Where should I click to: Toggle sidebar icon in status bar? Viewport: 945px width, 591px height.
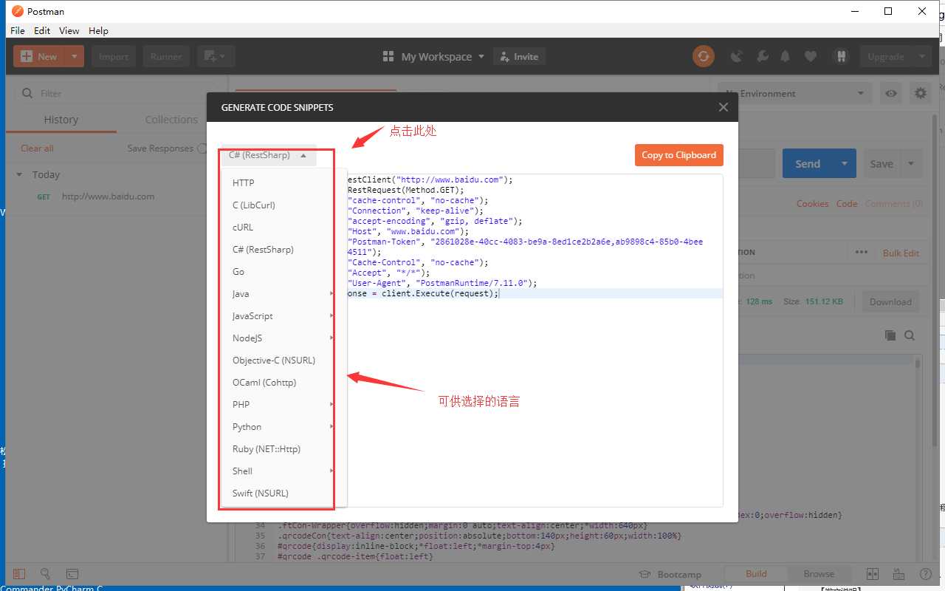coord(19,574)
